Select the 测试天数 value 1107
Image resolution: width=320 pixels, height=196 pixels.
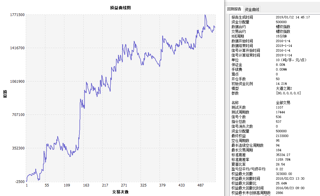tap(279, 107)
